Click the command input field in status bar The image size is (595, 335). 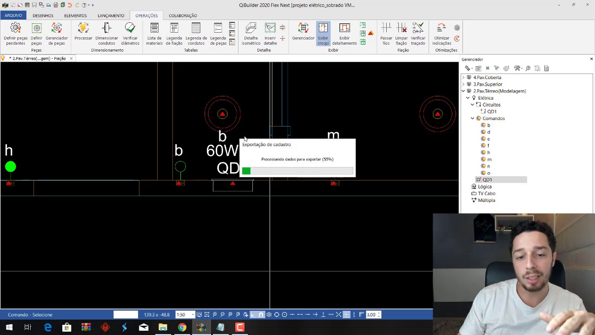(126, 315)
